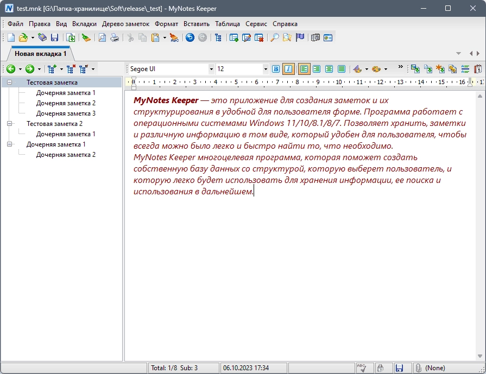Click the insert date calendar icon
Screen dimensions: 486x374
[478, 69]
